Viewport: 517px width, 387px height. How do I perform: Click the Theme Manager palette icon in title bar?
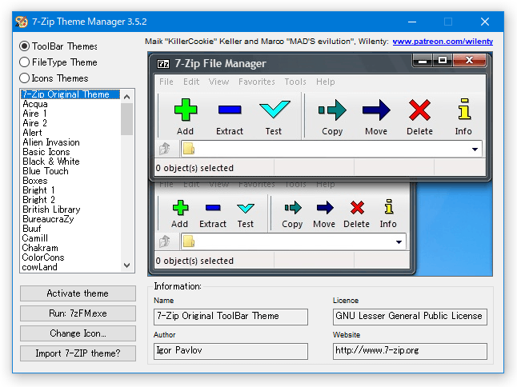pos(22,22)
